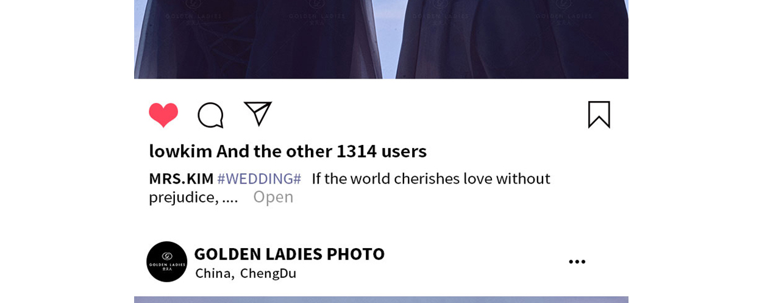Screen dimensions: 762x303
Task: Share post using the paper plane icon
Action: pyautogui.click(x=258, y=113)
